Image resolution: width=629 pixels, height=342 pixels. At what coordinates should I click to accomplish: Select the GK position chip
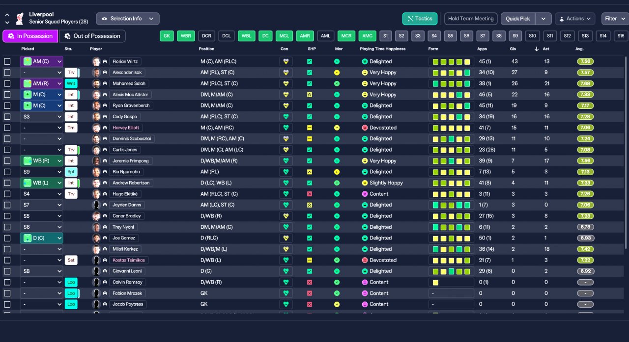pyautogui.click(x=167, y=36)
